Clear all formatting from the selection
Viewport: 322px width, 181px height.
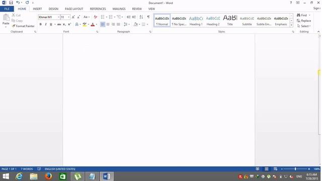point(95,17)
